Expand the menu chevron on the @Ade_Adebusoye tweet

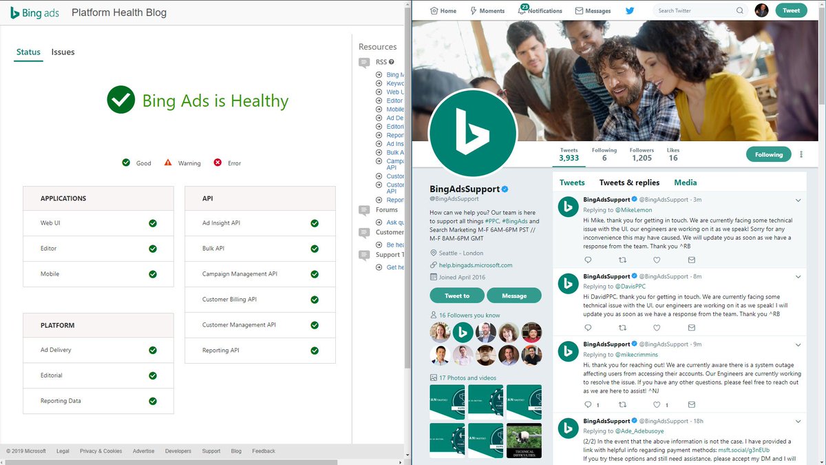coord(798,421)
